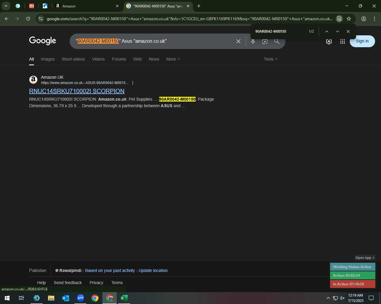Click the address bar URL
This screenshot has width=381, height=304.
pos(190,19)
